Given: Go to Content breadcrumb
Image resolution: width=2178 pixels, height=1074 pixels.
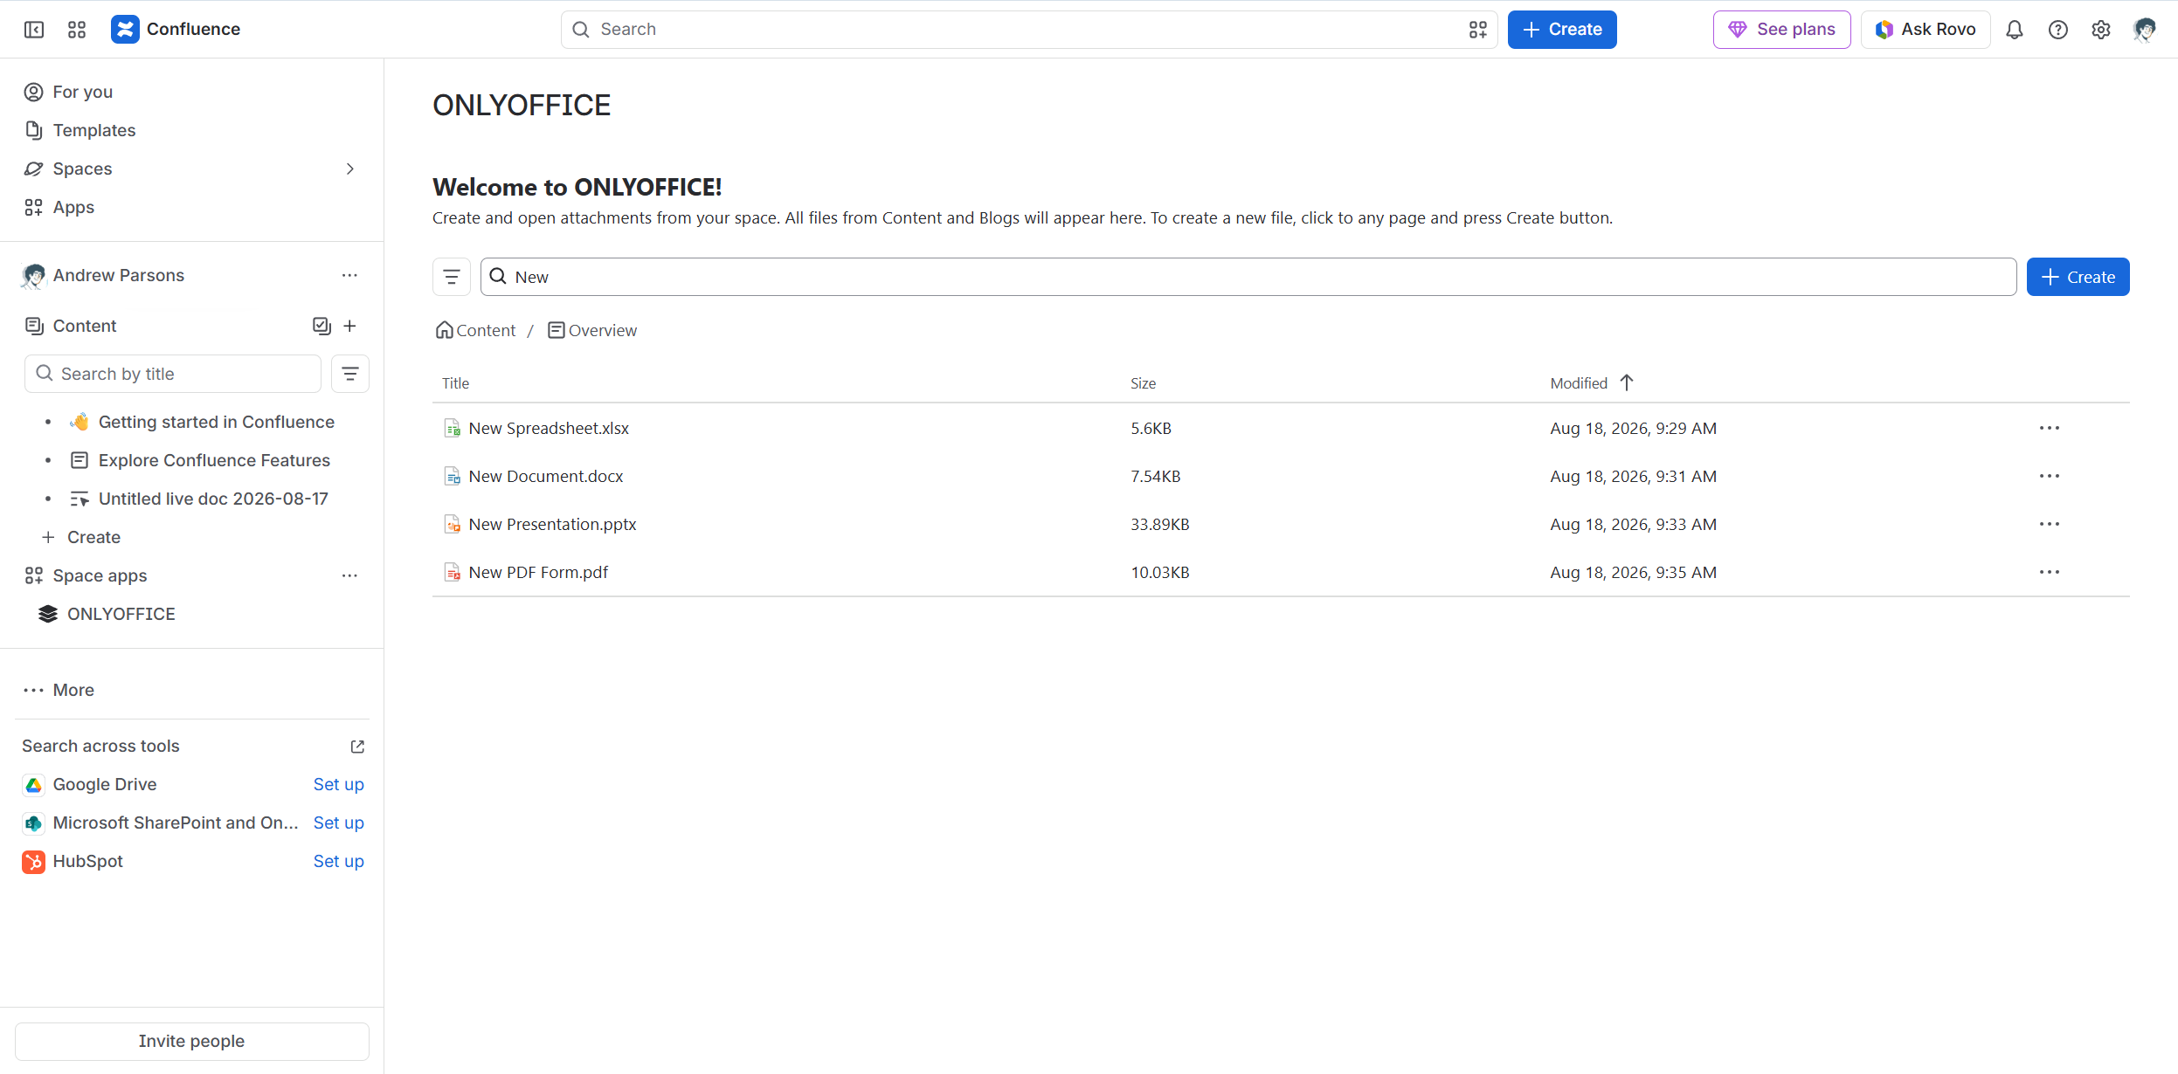Looking at the screenshot, I should pyautogui.click(x=476, y=330).
